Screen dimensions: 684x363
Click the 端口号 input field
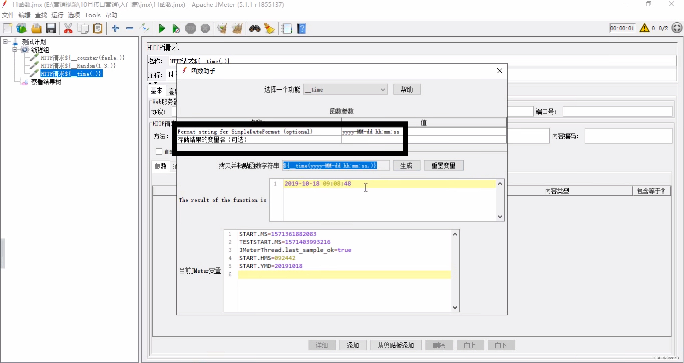click(617, 111)
